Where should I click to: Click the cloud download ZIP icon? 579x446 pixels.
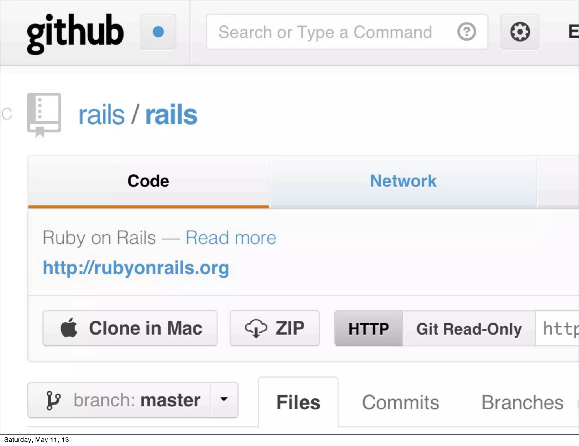[256, 328]
